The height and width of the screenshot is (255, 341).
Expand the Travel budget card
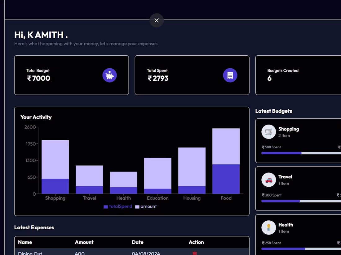[298, 189]
